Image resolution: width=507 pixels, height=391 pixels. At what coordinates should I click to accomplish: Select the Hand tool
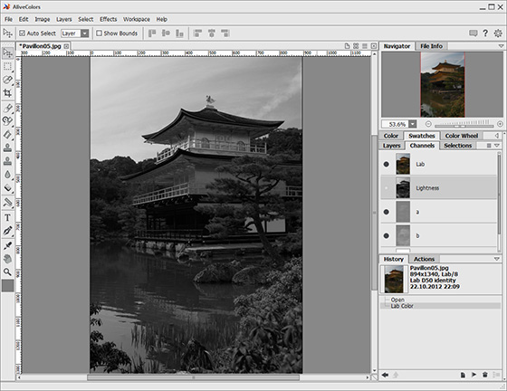[x=7, y=259]
